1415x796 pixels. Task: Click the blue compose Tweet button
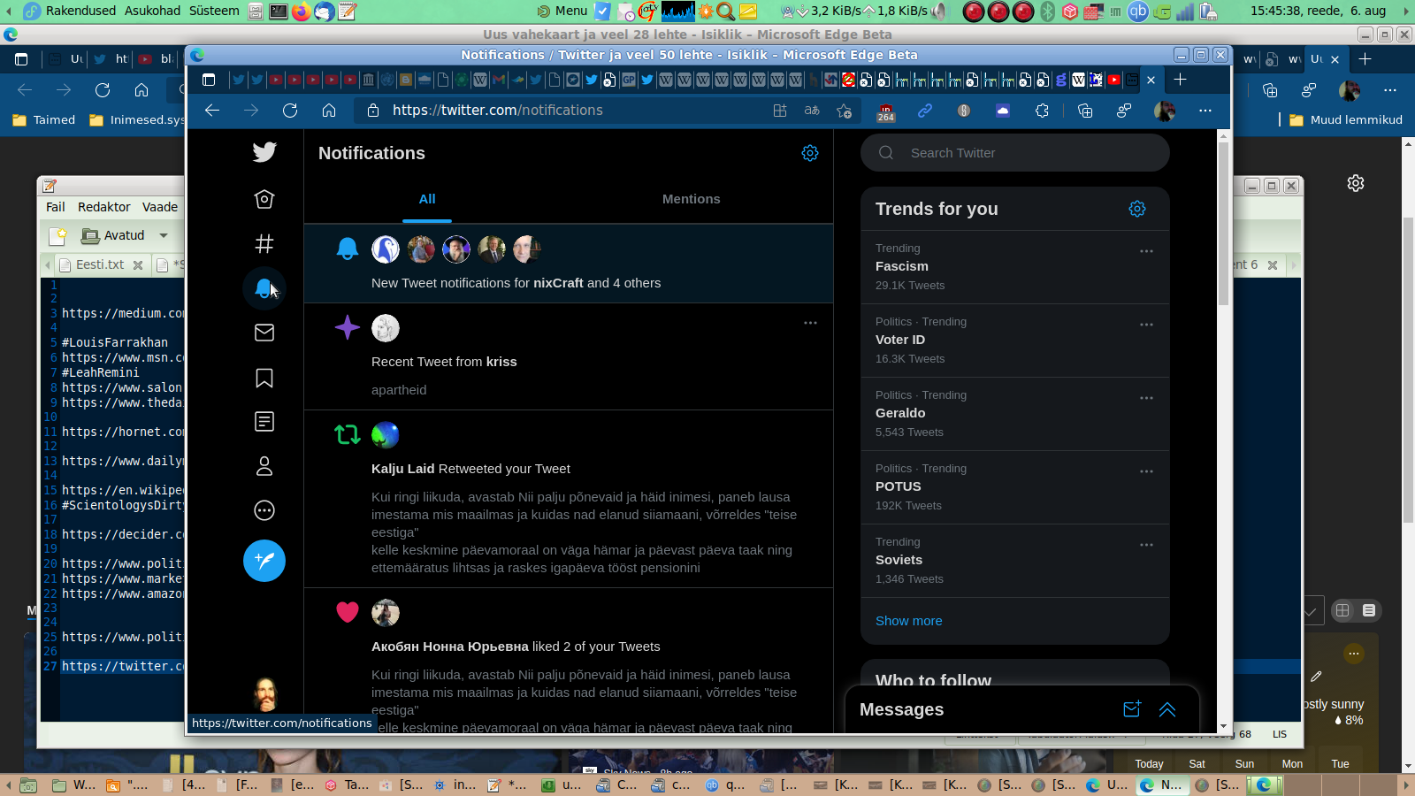pos(264,561)
